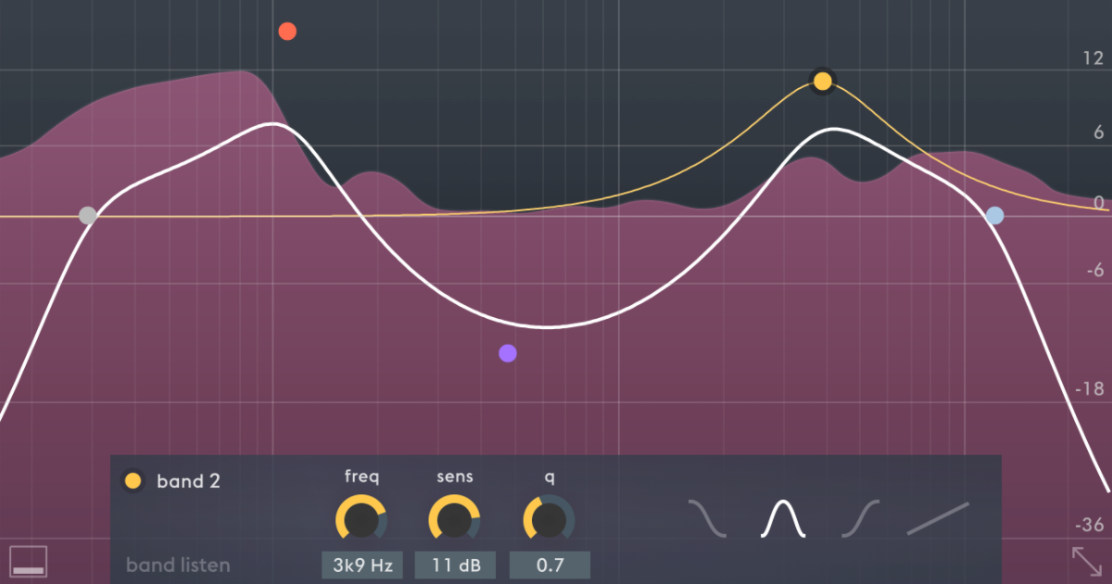Image resolution: width=1112 pixels, height=584 pixels.
Task: Select the red band node
Action: point(287,32)
